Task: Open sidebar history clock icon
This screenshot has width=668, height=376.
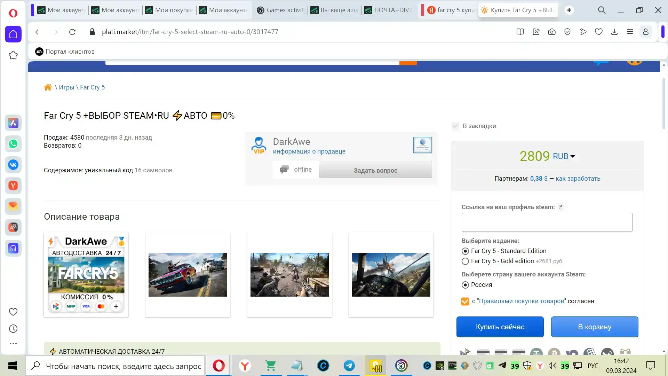Action: (13, 329)
